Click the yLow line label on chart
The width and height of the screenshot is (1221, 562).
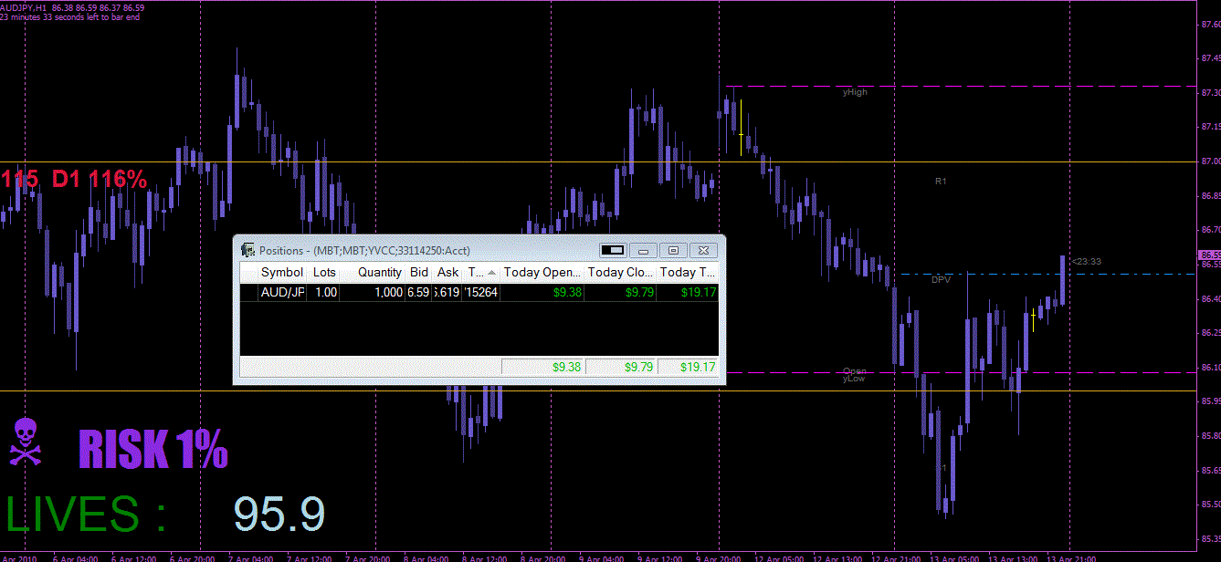(x=854, y=378)
